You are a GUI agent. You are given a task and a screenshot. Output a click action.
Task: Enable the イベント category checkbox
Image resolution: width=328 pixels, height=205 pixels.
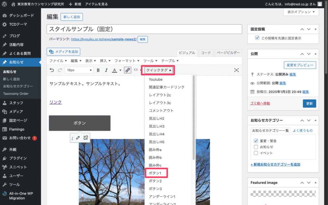click(x=256, y=153)
